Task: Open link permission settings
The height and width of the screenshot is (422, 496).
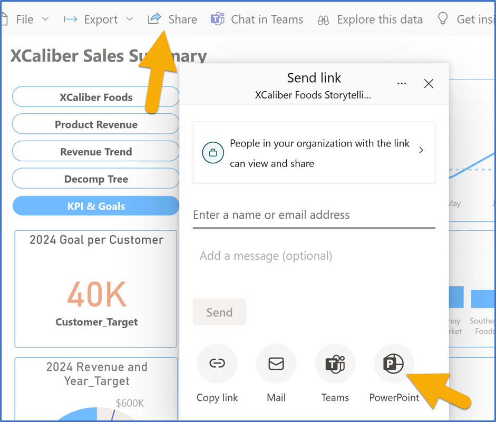Action: (x=314, y=152)
